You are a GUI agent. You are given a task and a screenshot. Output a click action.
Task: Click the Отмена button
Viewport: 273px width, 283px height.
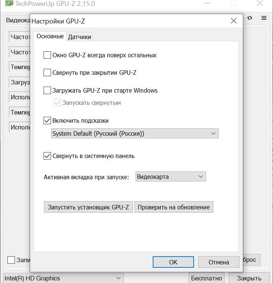pyautogui.click(x=219, y=262)
